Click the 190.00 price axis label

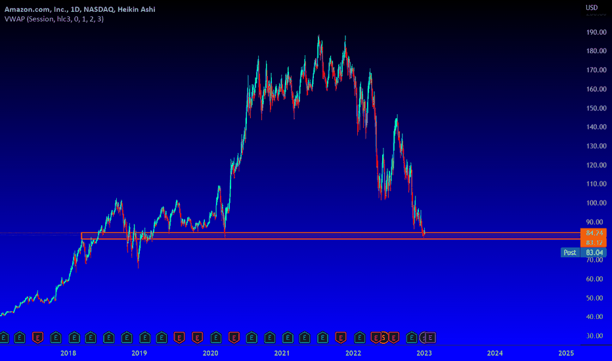click(x=596, y=32)
